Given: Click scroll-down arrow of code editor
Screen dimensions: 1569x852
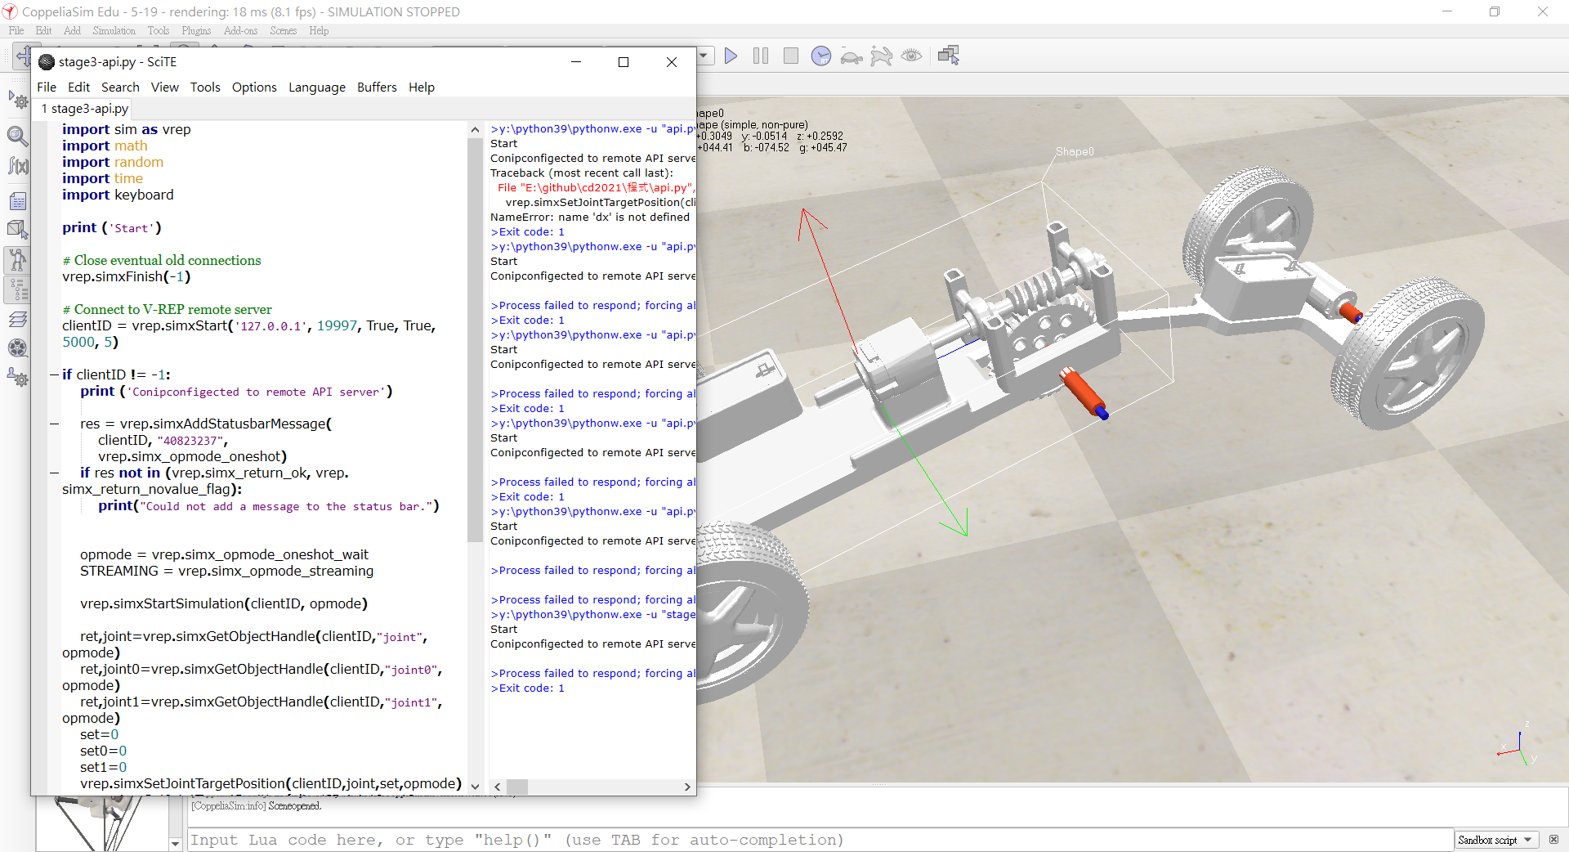Looking at the screenshot, I should point(475,786).
